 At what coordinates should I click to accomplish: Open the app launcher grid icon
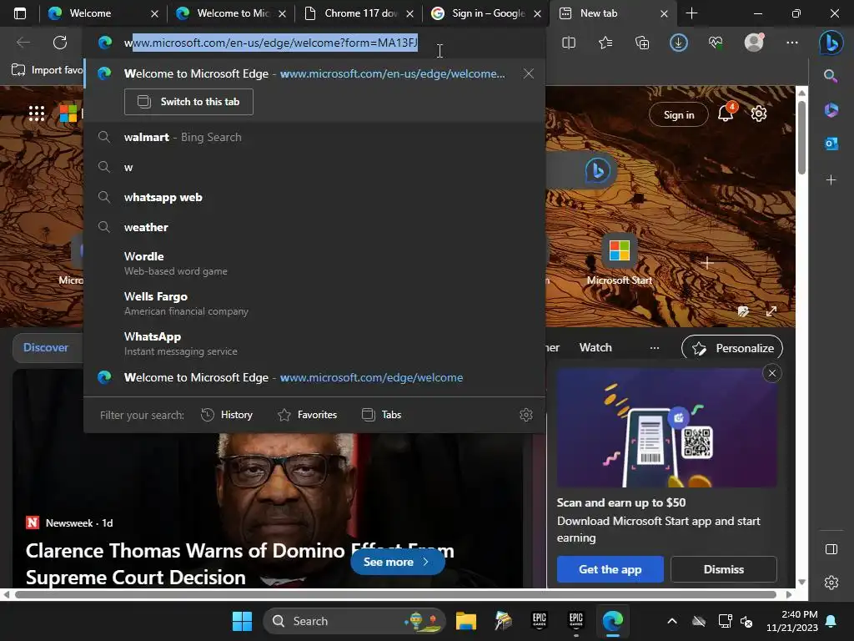(37, 114)
